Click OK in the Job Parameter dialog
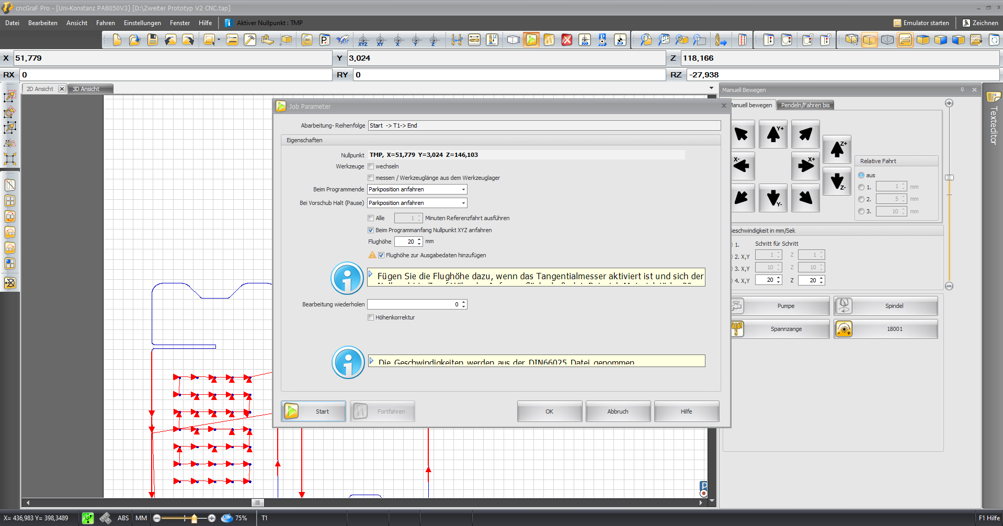 coord(549,411)
